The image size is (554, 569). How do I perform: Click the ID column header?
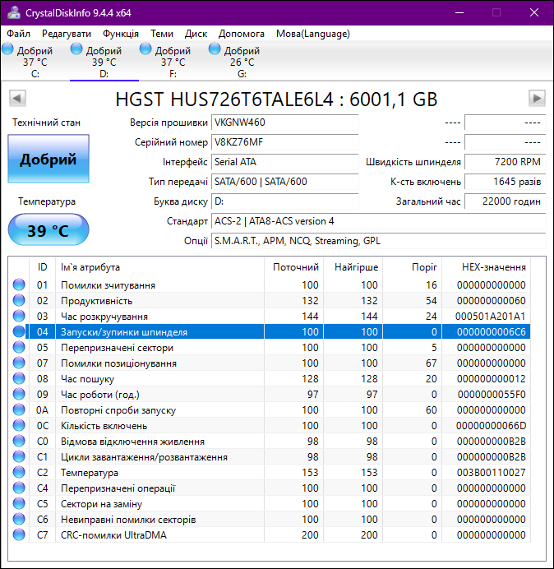point(43,267)
